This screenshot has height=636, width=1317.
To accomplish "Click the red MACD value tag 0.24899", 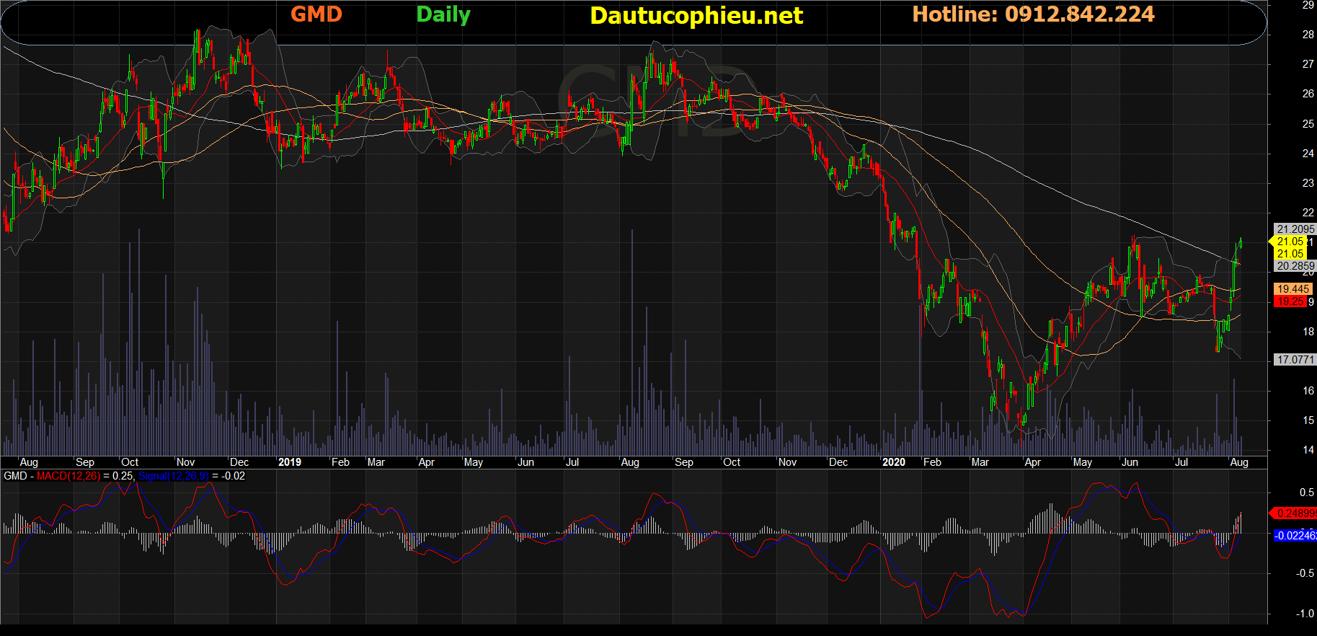I will 1295,513.
